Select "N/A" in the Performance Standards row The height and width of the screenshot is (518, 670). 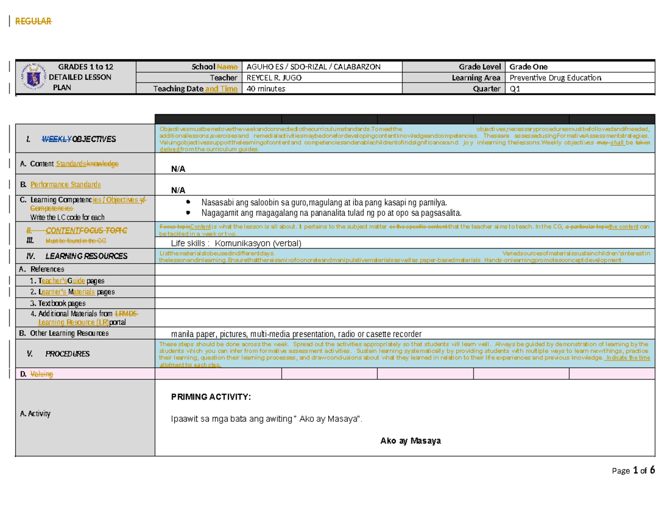178,190
